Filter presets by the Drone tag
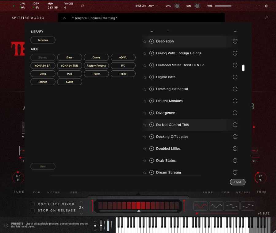 click(x=96, y=57)
